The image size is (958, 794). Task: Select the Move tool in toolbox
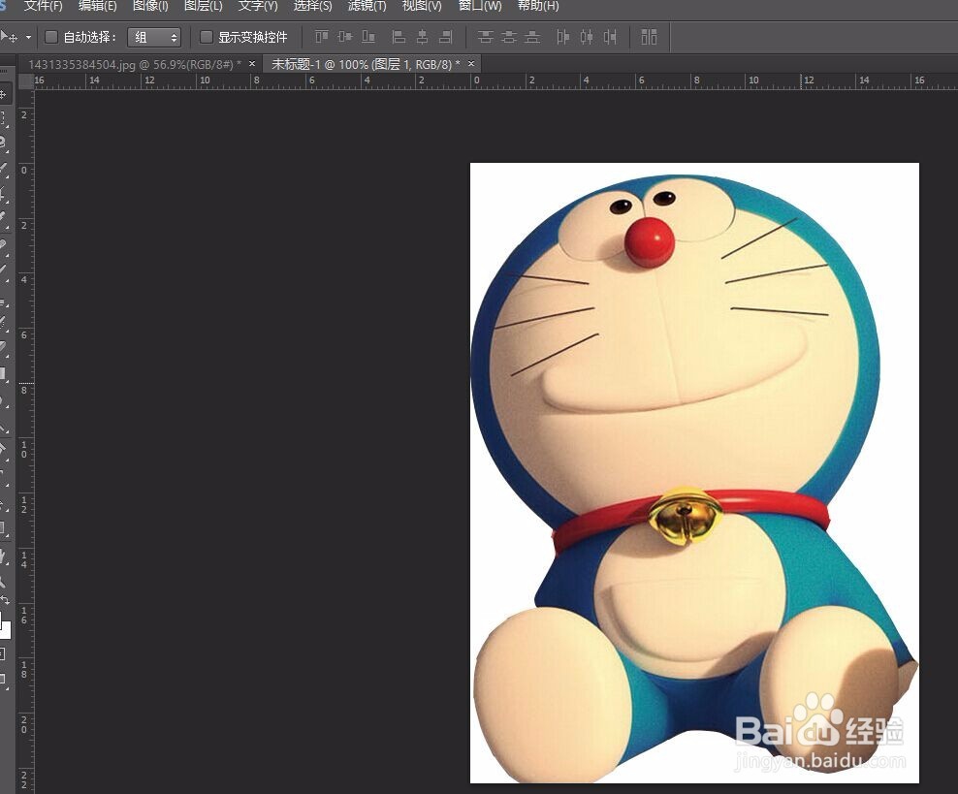[x=4, y=94]
